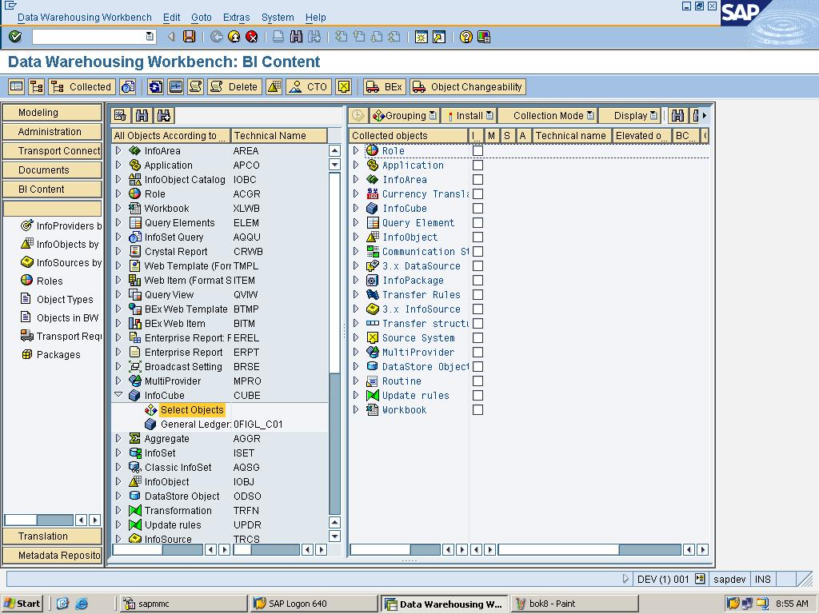Click the binoculars icon in Collected objects toolbar
819x614 pixels.
click(678, 115)
